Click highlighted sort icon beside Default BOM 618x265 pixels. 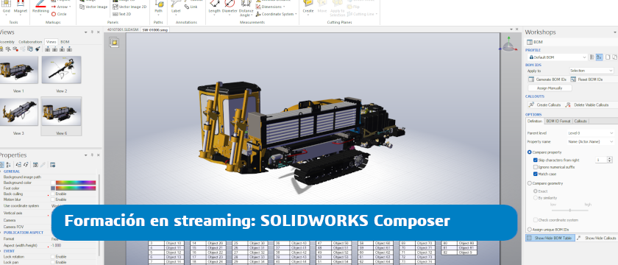point(599,57)
